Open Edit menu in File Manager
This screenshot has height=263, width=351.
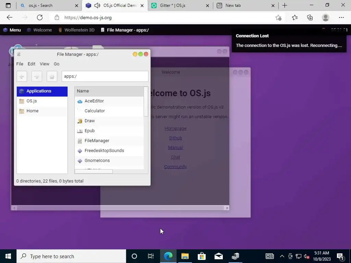point(31,64)
